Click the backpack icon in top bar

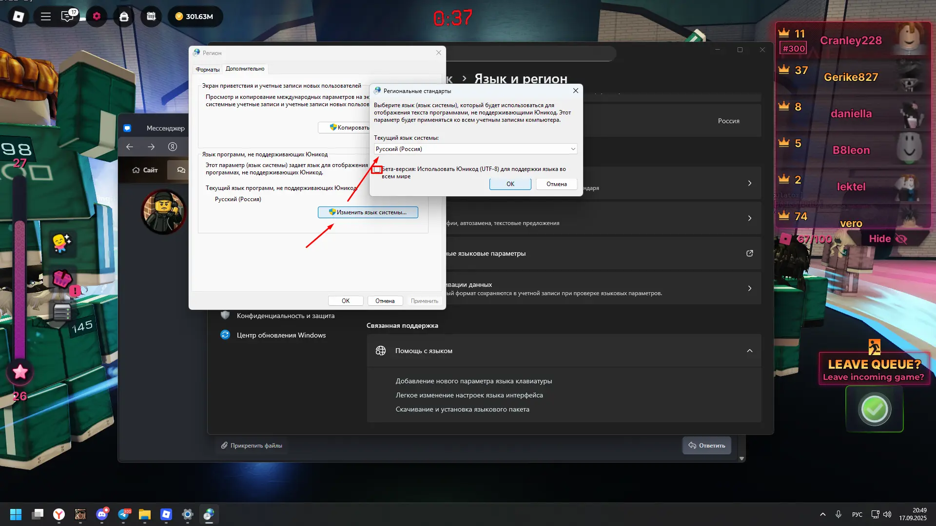click(x=124, y=17)
